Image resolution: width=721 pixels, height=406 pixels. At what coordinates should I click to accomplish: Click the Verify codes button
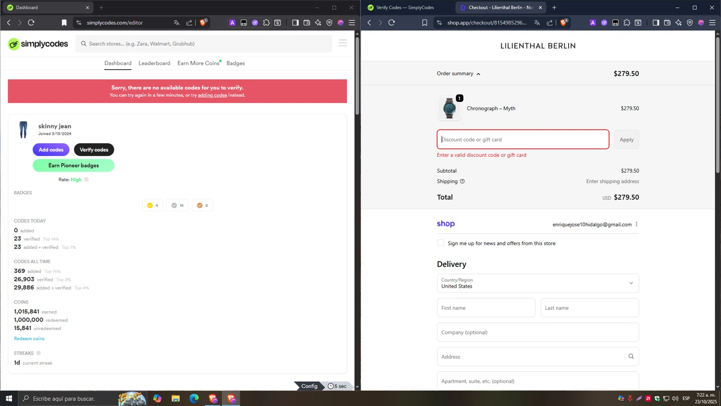click(94, 150)
